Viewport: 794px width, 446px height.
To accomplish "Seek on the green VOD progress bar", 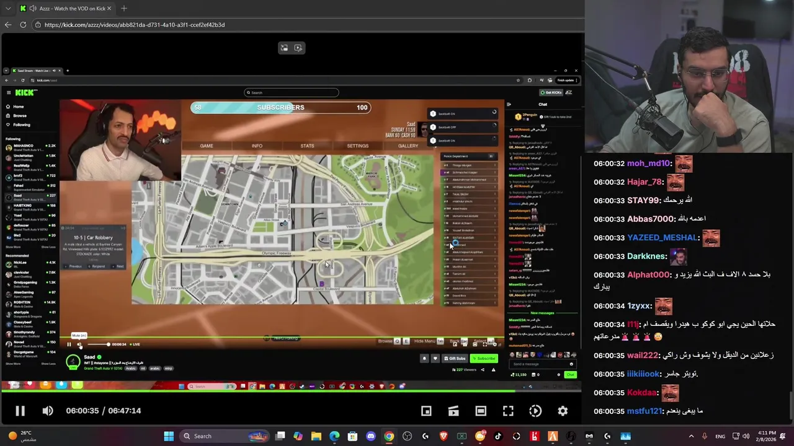I will pos(292,391).
